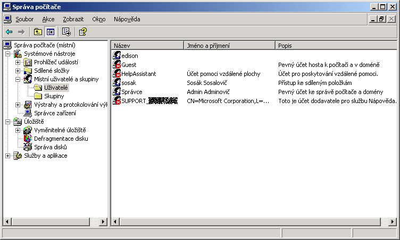400x240 pixels.
Task: Select the HelpAssistant user account
Action: [x=138, y=73]
